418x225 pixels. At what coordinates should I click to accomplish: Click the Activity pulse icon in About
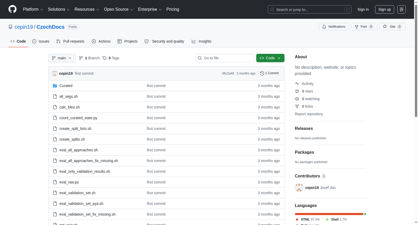pos(297,84)
